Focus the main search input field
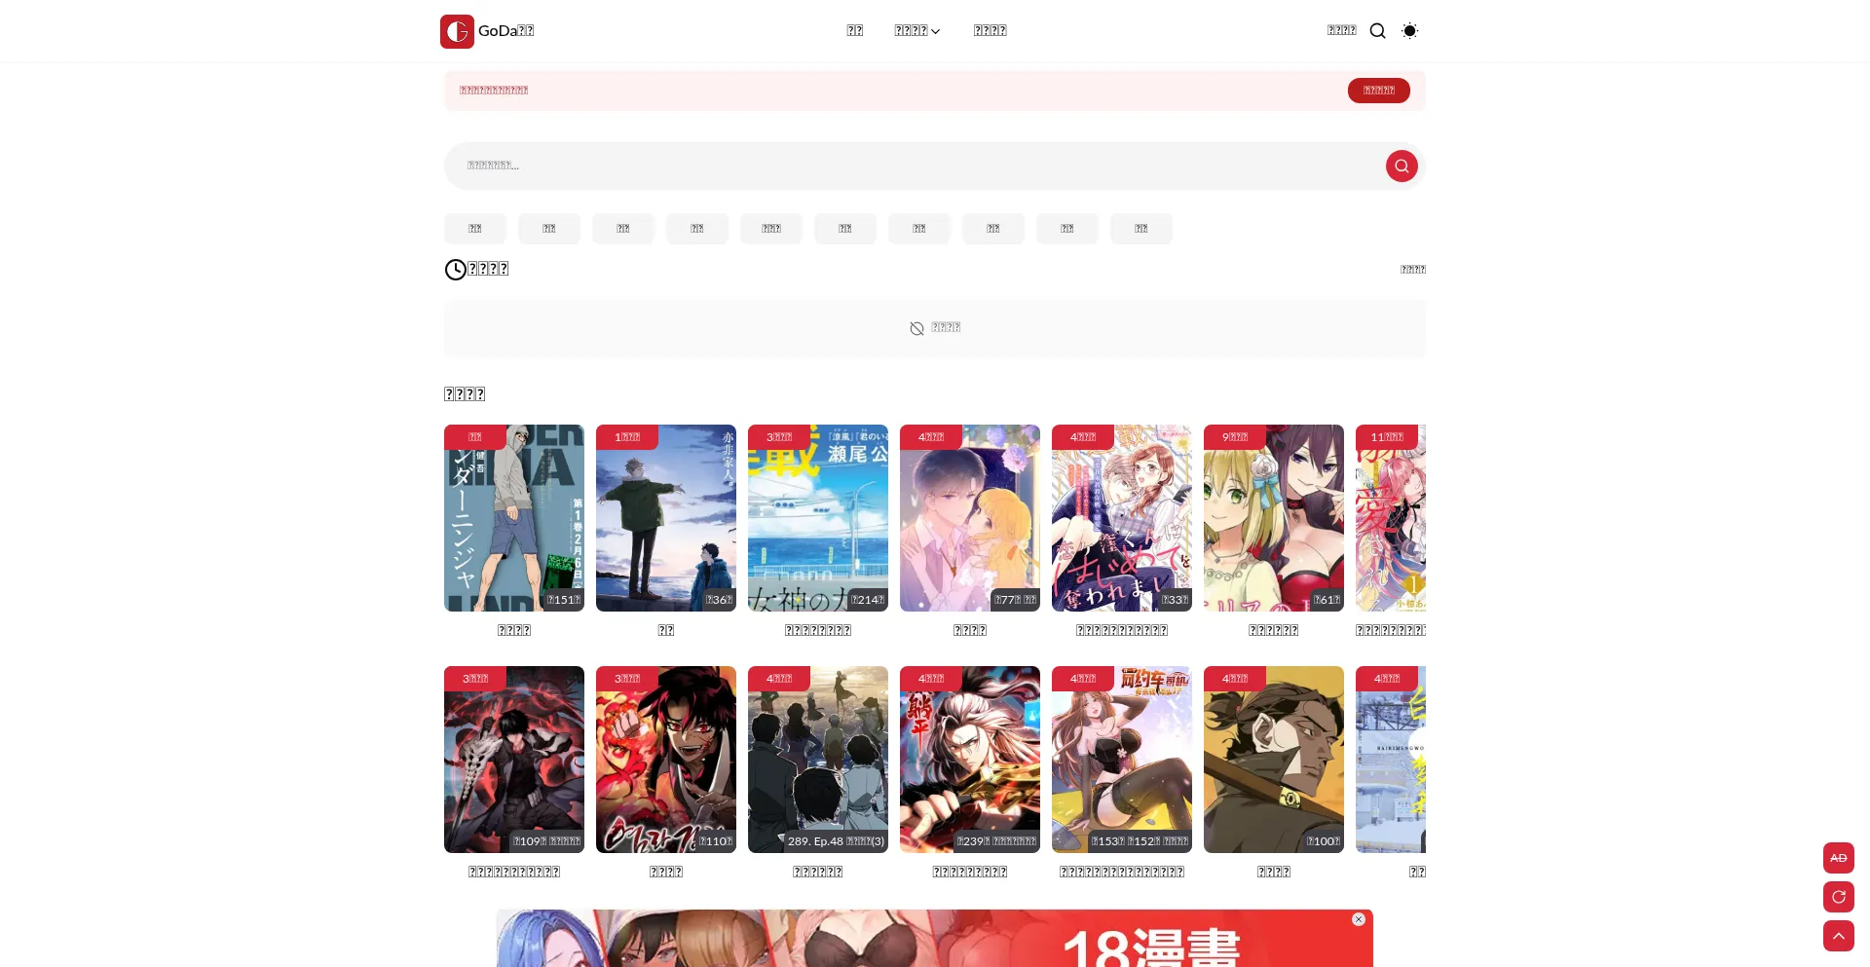 (906, 167)
